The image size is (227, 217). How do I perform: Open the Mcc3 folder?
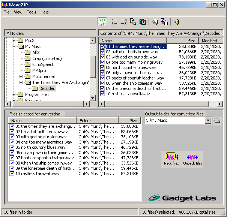[30, 40]
